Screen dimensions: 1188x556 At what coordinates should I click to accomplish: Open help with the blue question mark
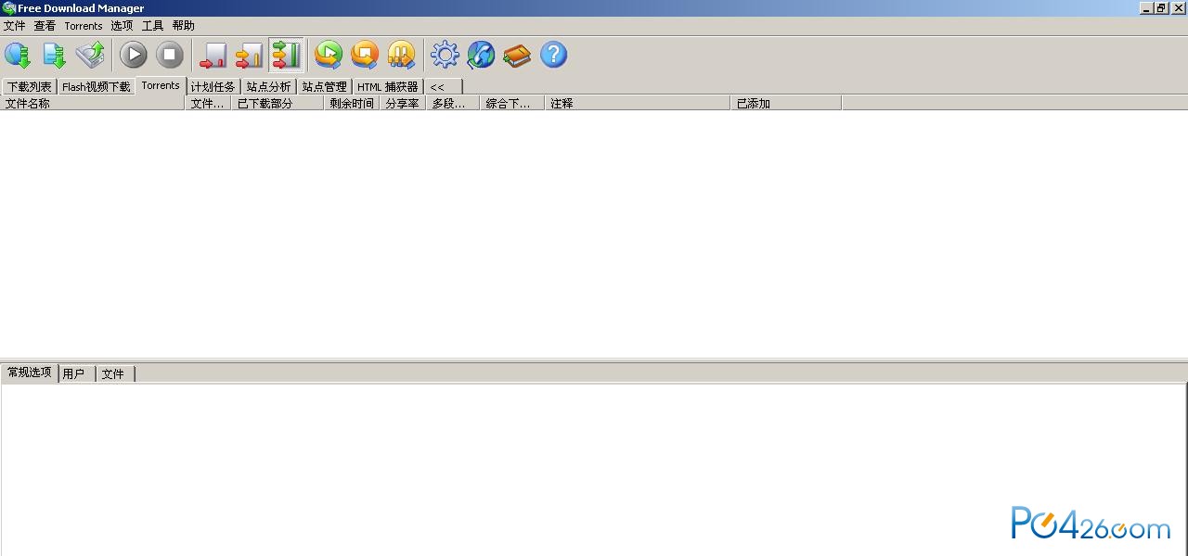pyautogui.click(x=553, y=56)
